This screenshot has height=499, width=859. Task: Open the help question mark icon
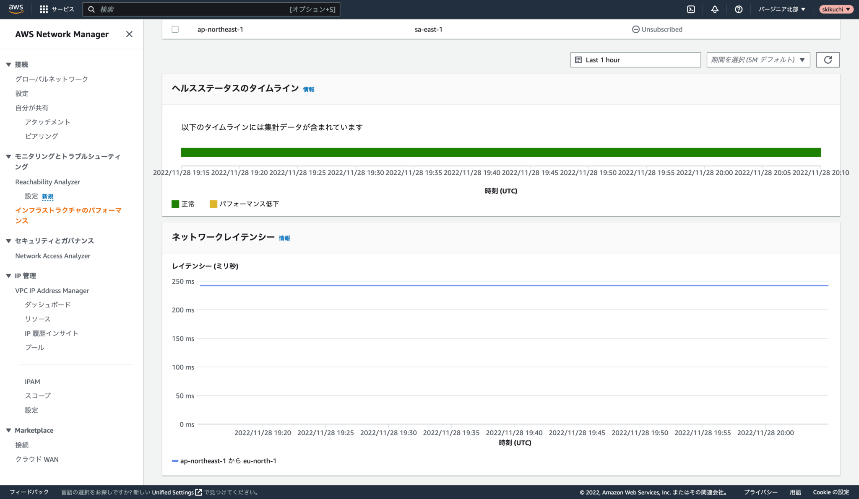click(x=739, y=9)
